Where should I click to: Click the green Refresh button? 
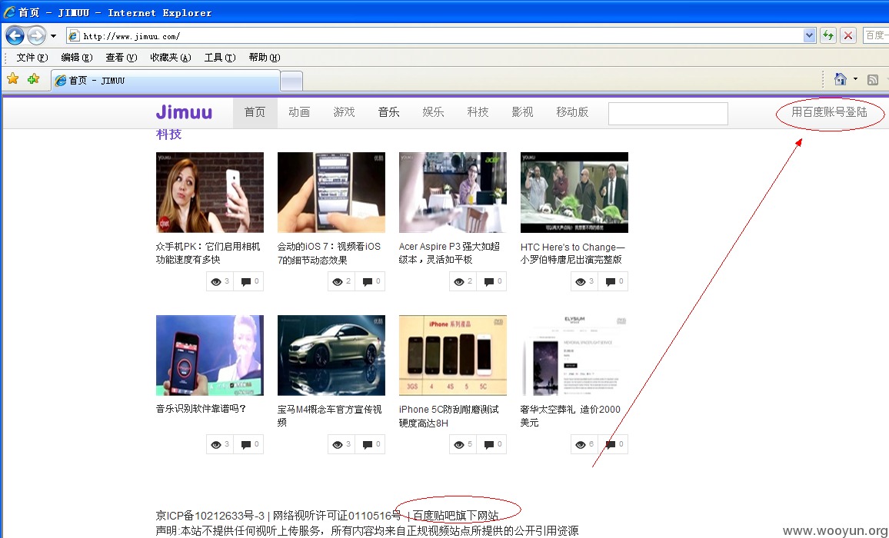[x=828, y=35]
